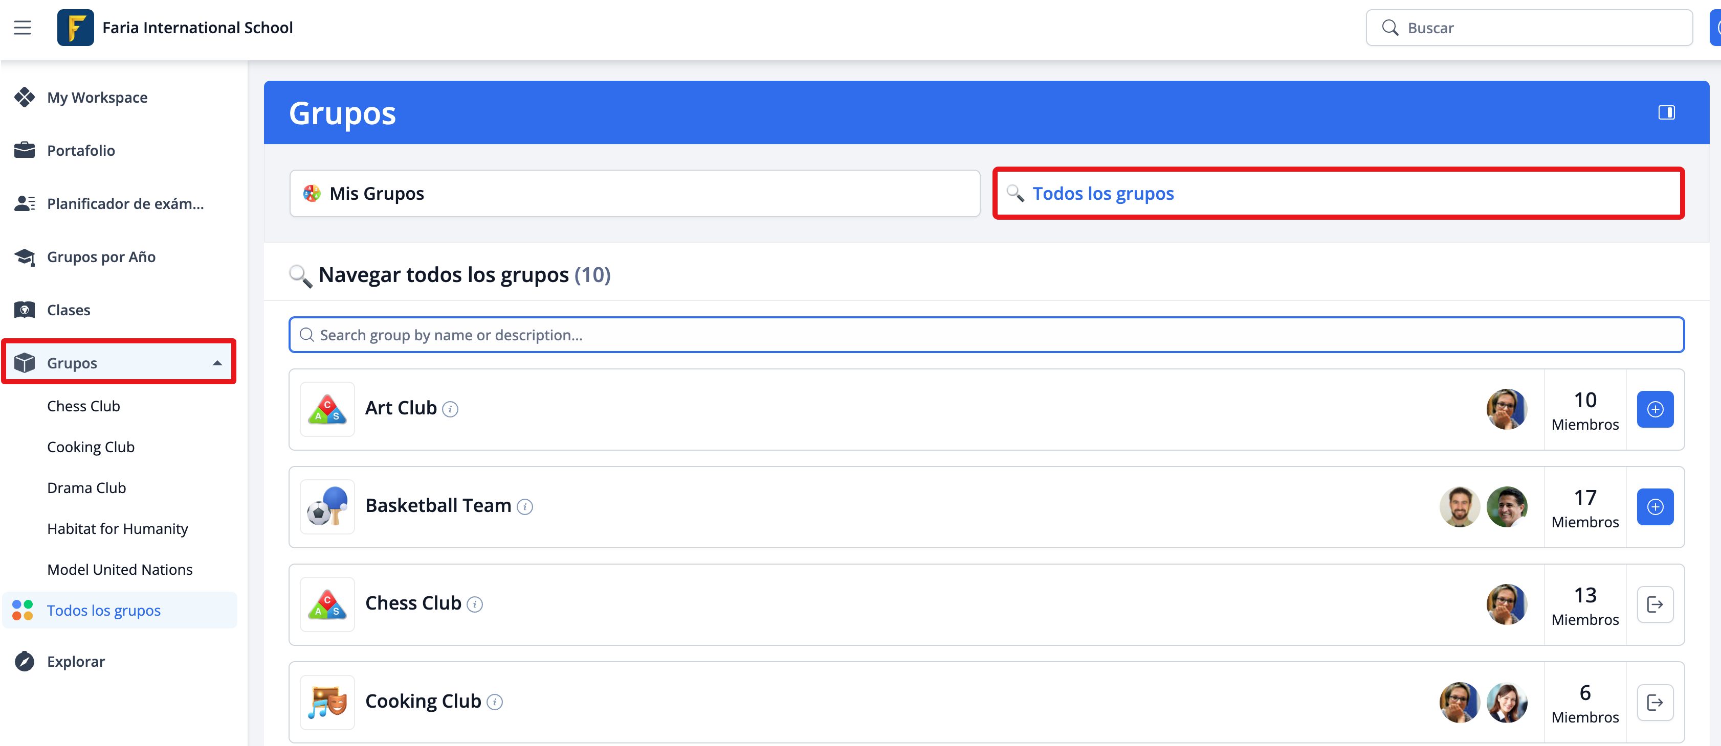This screenshot has height=746, width=1721.
Task: Show info icon next to Art Club
Action: pyautogui.click(x=450, y=409)
